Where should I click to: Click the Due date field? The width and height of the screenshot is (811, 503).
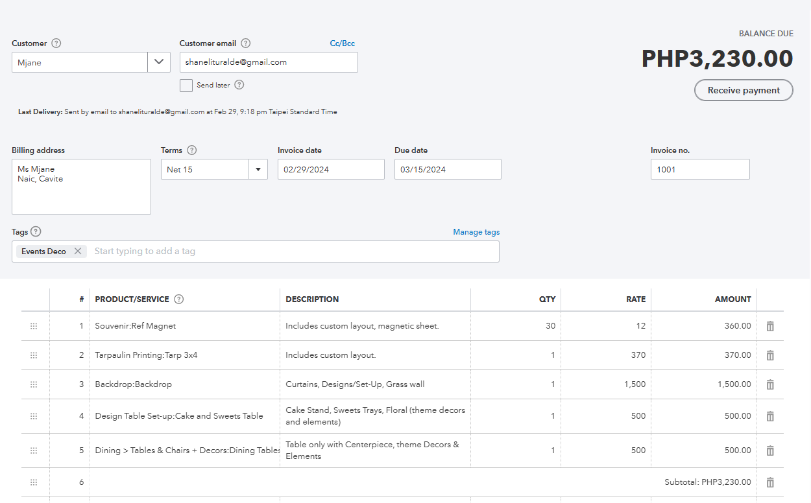pos(448,170)
